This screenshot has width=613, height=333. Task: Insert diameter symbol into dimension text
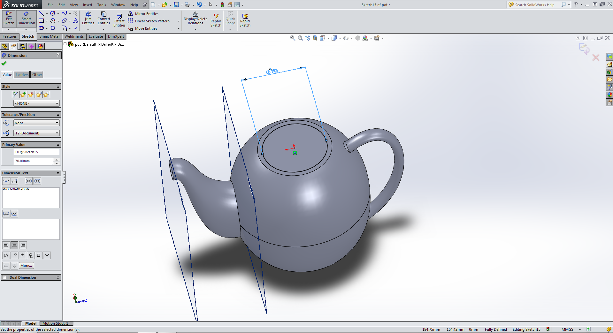(6, 255)
